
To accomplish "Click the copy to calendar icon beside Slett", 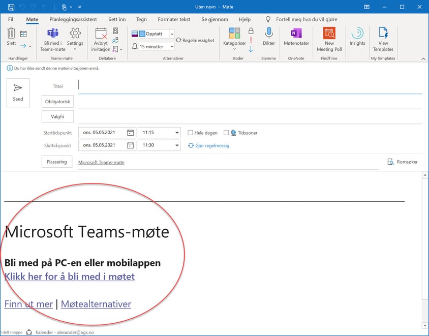I will click(23, 34).
